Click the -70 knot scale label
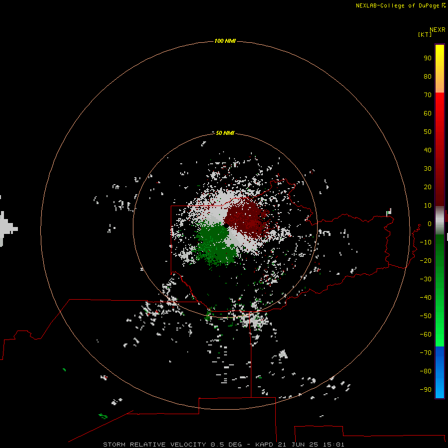The width and height of the screenshot is (448, 448). 426,353
